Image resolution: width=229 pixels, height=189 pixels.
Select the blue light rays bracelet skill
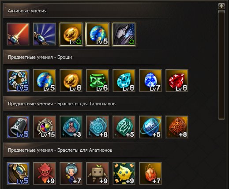tap(45, 34)
